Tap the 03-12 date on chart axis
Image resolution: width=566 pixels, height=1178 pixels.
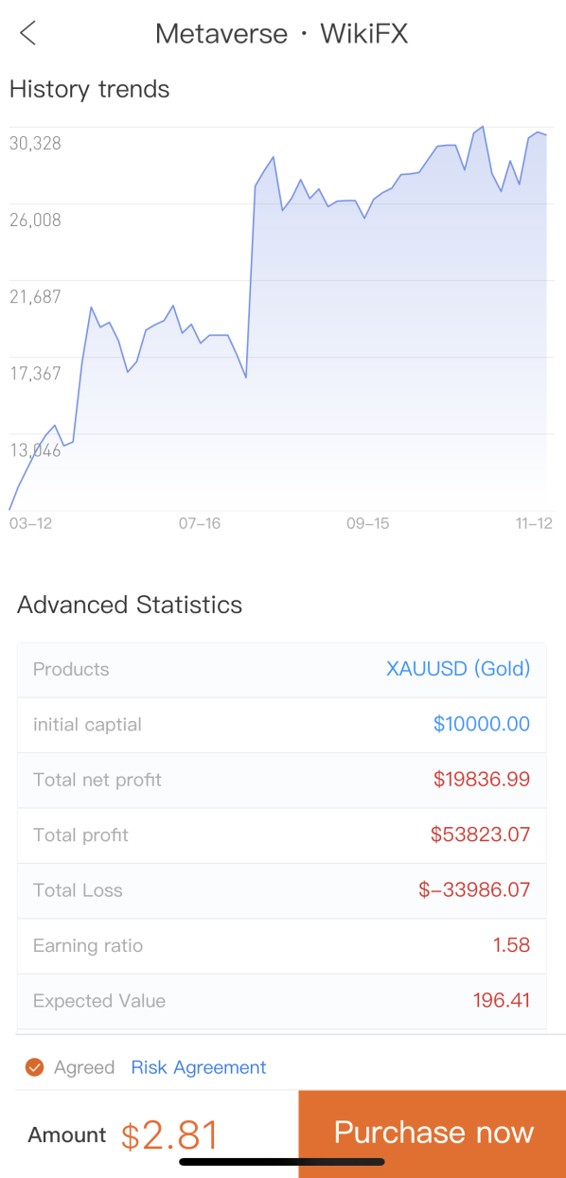click(30, 523)
